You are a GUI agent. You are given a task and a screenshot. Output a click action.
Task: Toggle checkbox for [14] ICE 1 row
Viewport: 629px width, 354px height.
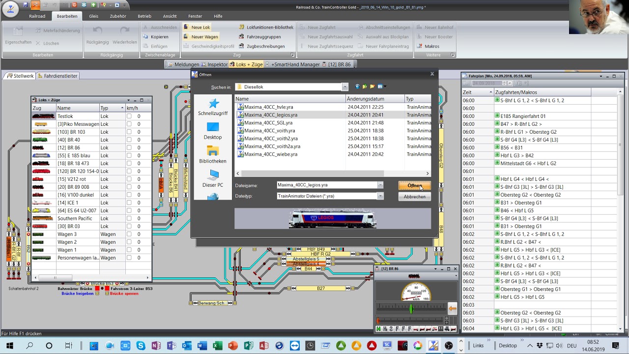coord(129,203)
